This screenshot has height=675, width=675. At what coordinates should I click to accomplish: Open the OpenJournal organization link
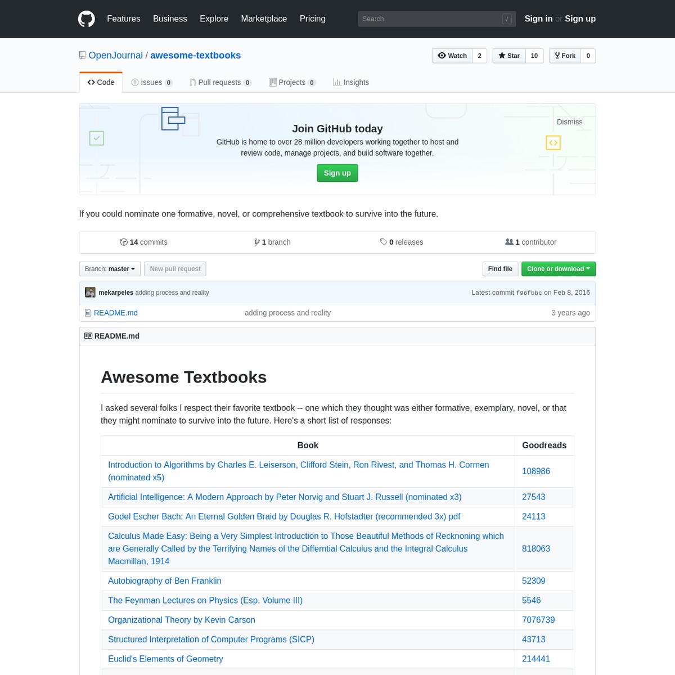pos(116,55)
